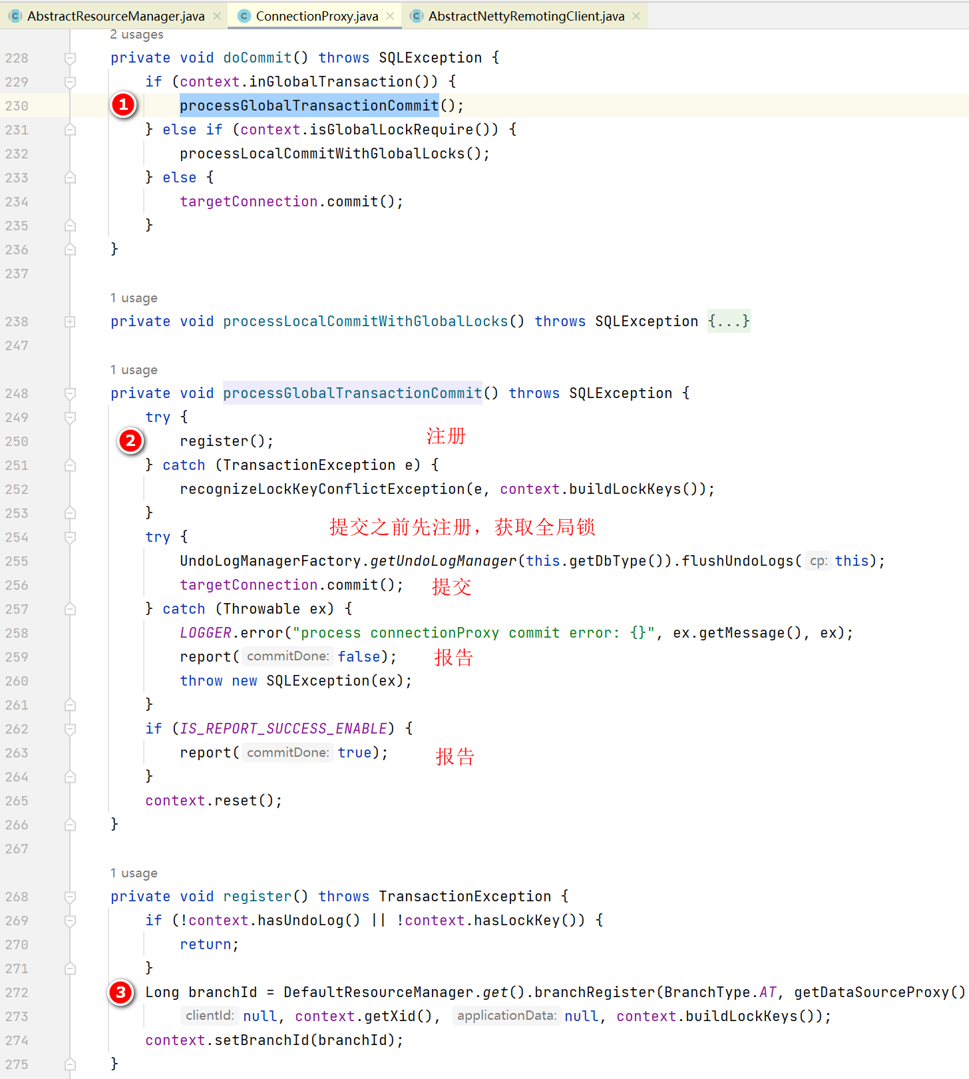
Task: Click line number 250 in gutter
Action: click(17, 441)
